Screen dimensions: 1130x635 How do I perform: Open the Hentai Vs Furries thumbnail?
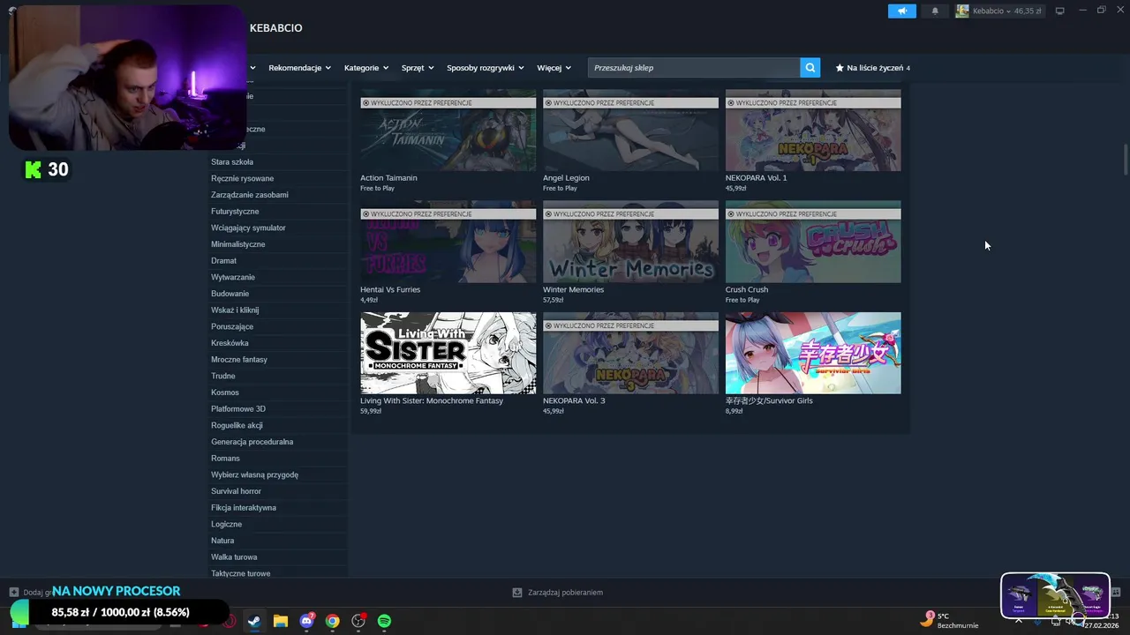click(x=448, y=242)
